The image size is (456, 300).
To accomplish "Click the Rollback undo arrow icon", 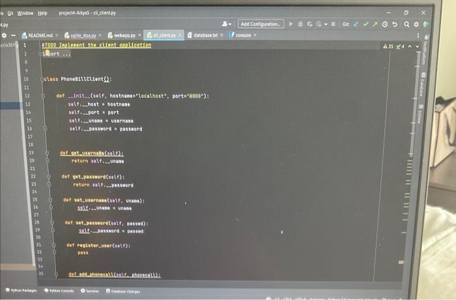I will pyautogui.click(x=395, y=24).
